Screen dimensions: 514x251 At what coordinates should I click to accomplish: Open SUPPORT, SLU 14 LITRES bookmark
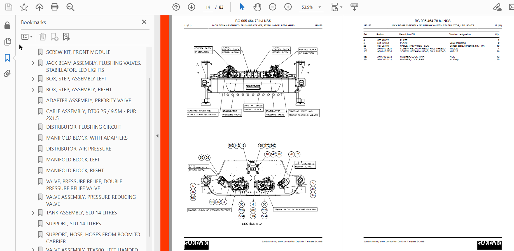[x=74, y=224]
